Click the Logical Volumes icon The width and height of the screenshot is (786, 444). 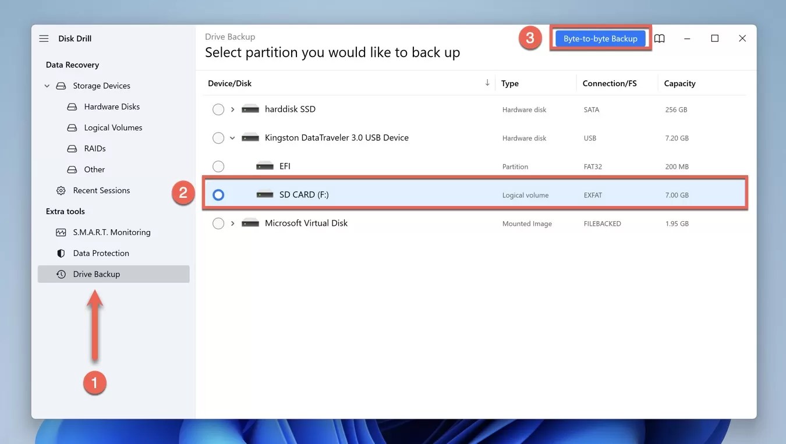coord(71,127)
